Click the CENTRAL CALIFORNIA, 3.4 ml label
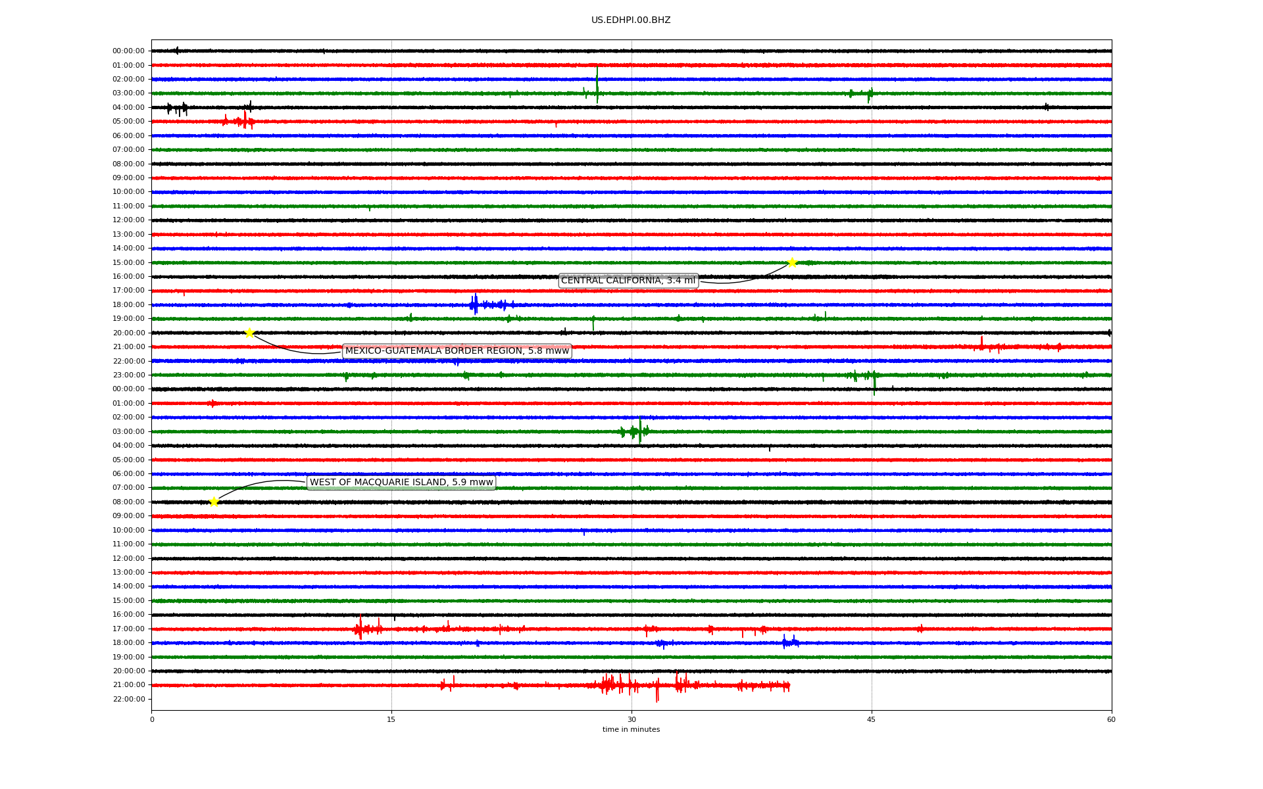 coord(628,281)
